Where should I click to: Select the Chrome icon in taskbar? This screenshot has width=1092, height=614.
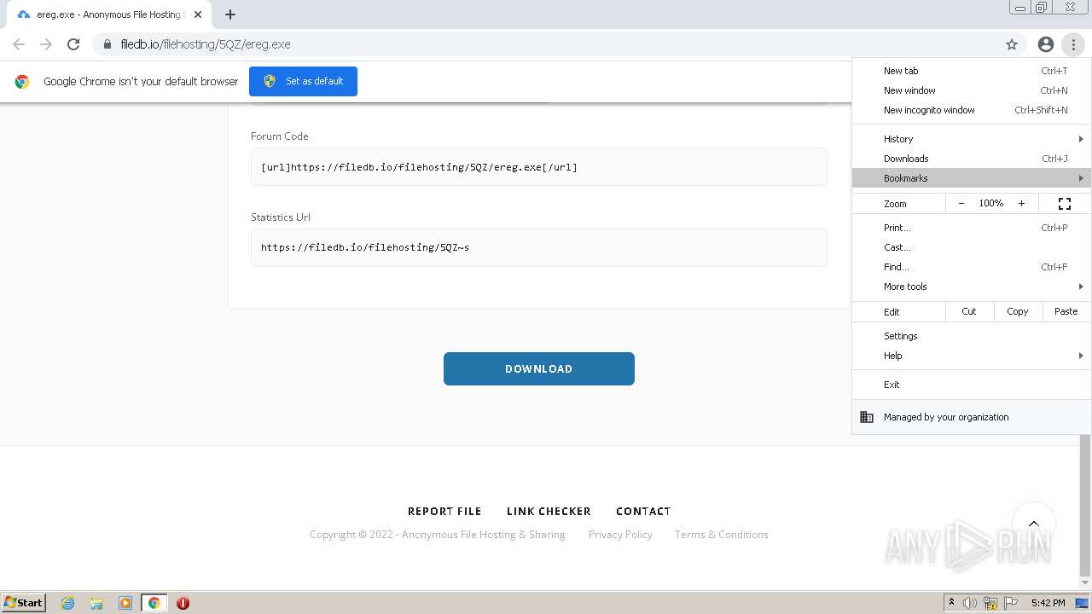click(154, 603)
